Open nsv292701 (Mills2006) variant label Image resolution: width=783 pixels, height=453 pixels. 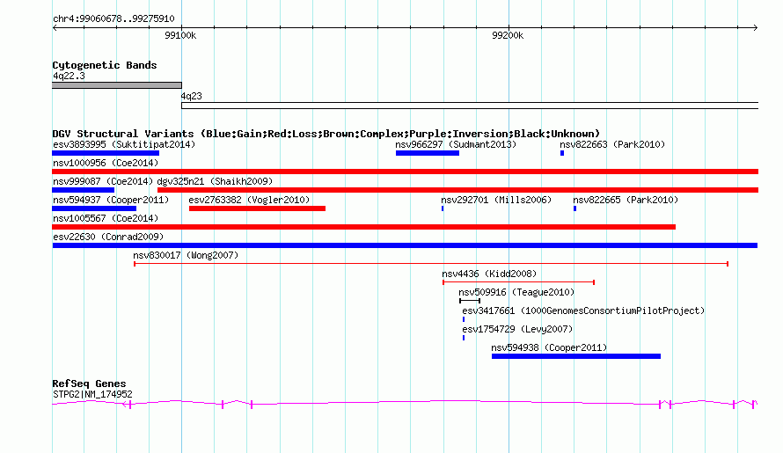tap(496, 200)
